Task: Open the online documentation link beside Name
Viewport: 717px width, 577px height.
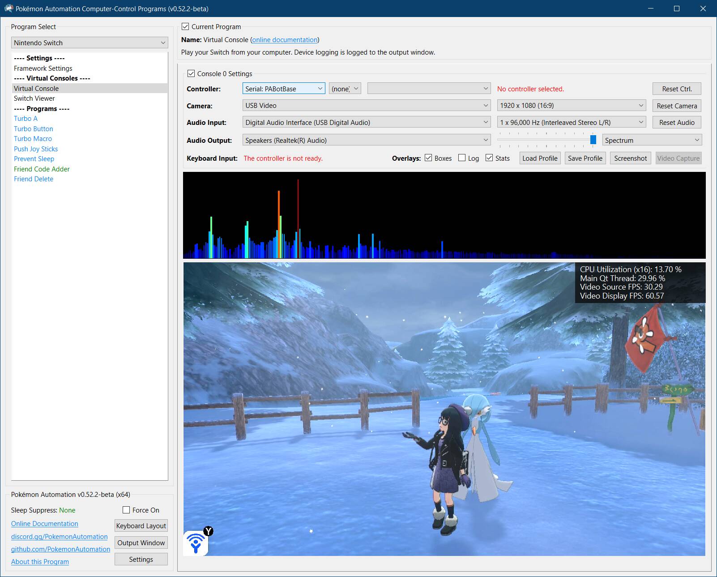Action: click(x=285, y=40)
